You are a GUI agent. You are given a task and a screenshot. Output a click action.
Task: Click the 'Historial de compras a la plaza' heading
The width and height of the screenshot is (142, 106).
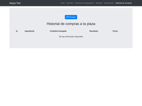tap(71, 24)
